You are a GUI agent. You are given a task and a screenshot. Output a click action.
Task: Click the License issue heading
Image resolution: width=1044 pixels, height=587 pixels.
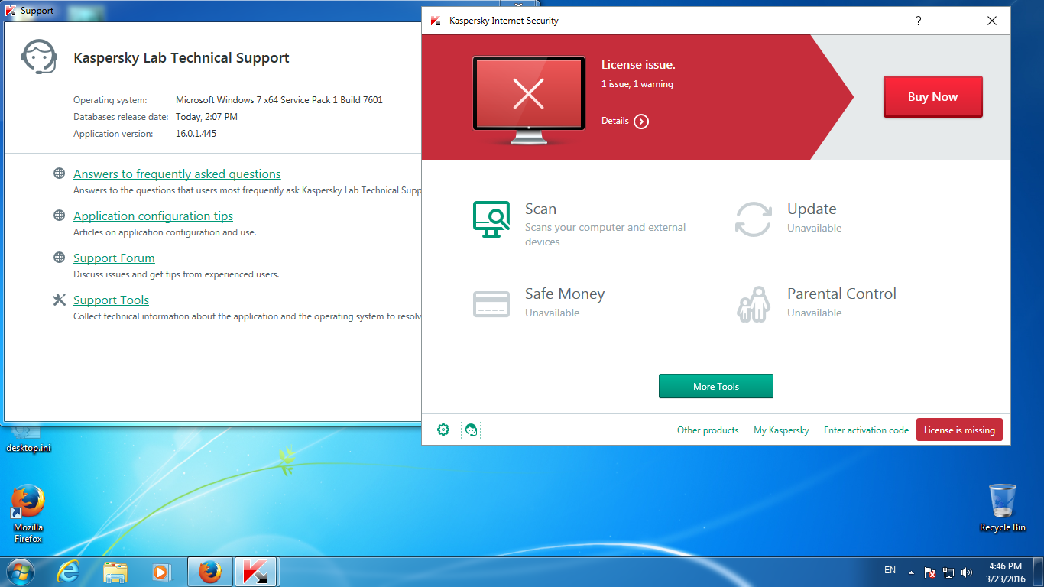(638, 65)
